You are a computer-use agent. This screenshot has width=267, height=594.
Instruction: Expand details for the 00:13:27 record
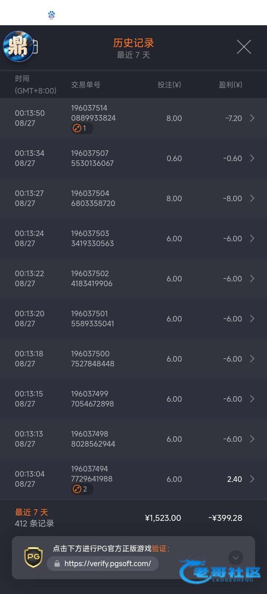click(252, 198)
